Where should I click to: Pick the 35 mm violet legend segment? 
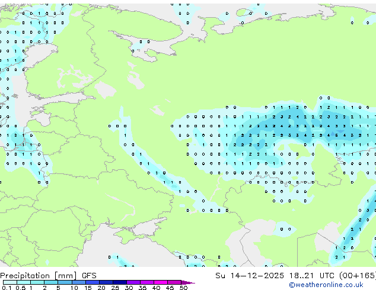[x=147, y=282]
